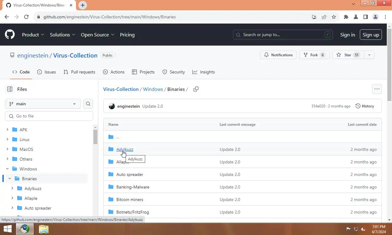Click the Pricing link
The height and width of the screenshot is (235, 392).
[x=127, y=35]
